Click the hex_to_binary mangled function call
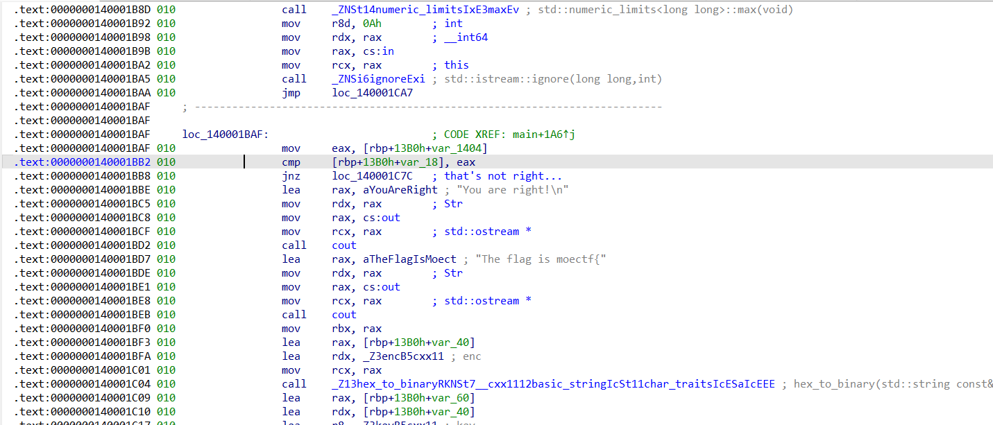This screenshot has width=993, height=425. (553, 384)
